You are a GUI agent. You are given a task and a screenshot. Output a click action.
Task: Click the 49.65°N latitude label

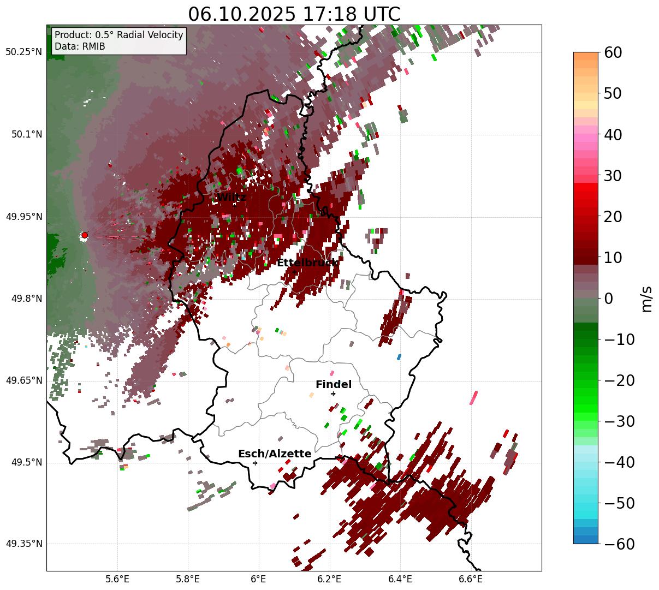coord(23,380)
